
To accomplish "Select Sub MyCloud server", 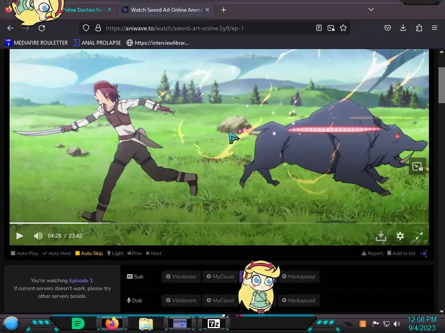I will pos(220,277).
